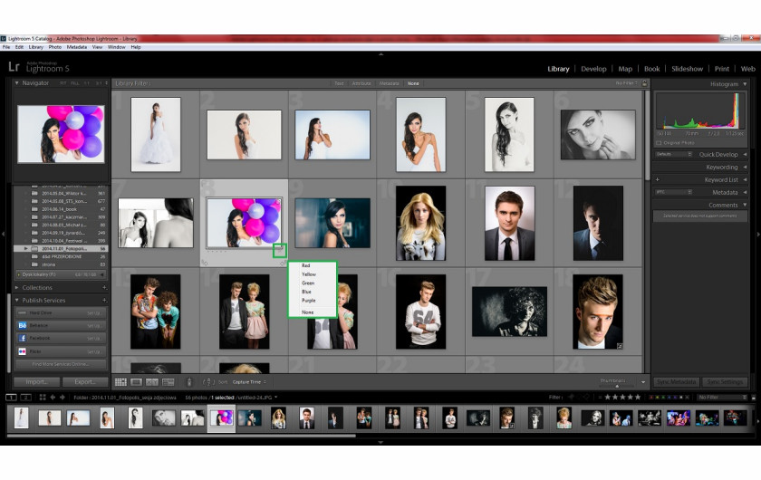Collapse the Publish Services panel
Screen dimensions: 761x480
[x=17, y=301]
